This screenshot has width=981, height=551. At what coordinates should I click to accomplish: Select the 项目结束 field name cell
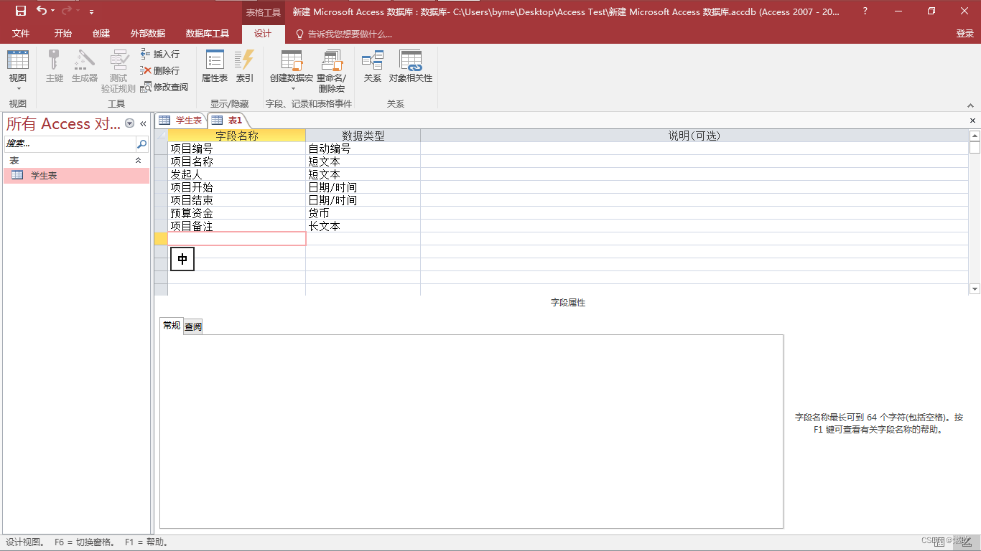tap(237, 200)
